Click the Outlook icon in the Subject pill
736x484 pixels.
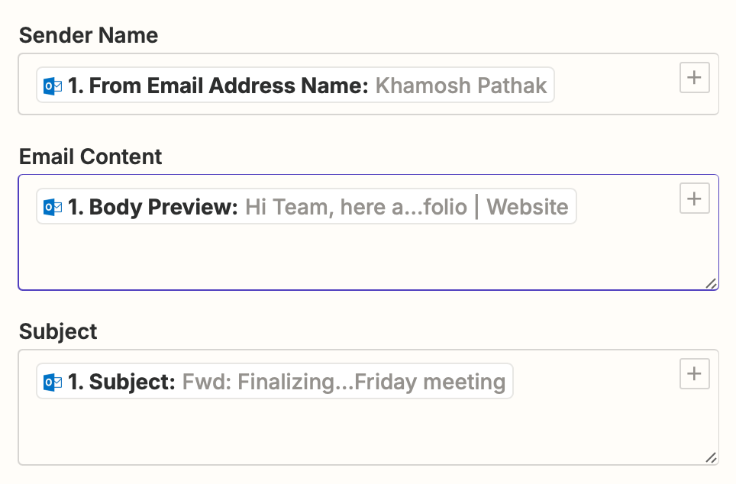(53, 382)
